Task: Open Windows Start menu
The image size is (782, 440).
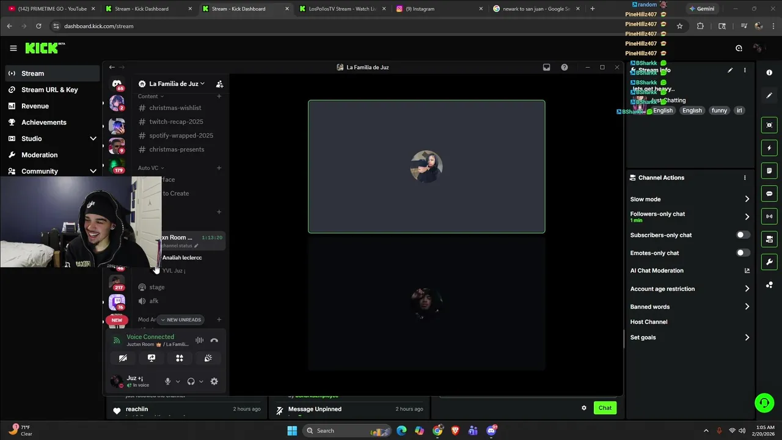Action: pyautogui.click(x=292, y=430)
